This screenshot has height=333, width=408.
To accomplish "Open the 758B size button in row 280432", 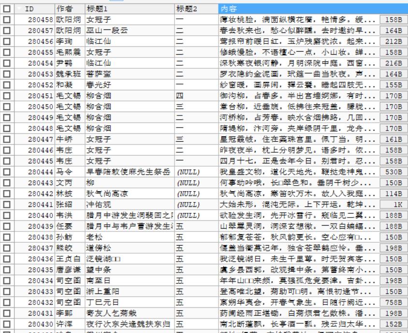I will pyautogui.click(x=393, y=303).
